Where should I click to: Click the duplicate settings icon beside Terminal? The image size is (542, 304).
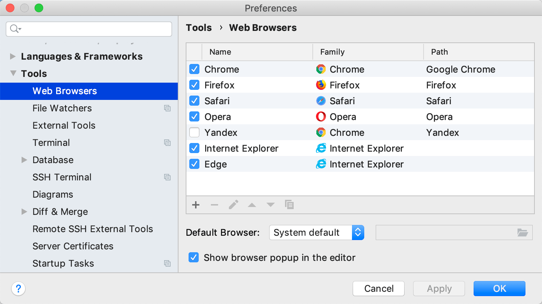coord(167,143)
